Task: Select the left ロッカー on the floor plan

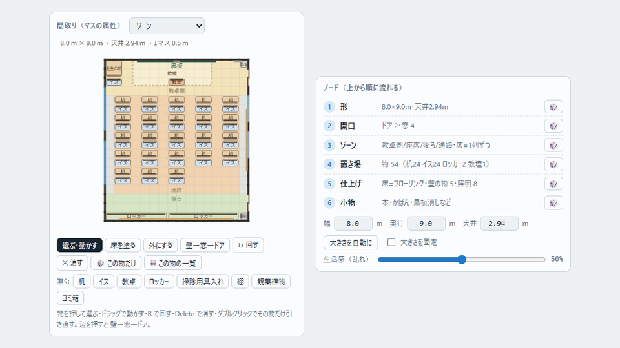Action: 136,217
